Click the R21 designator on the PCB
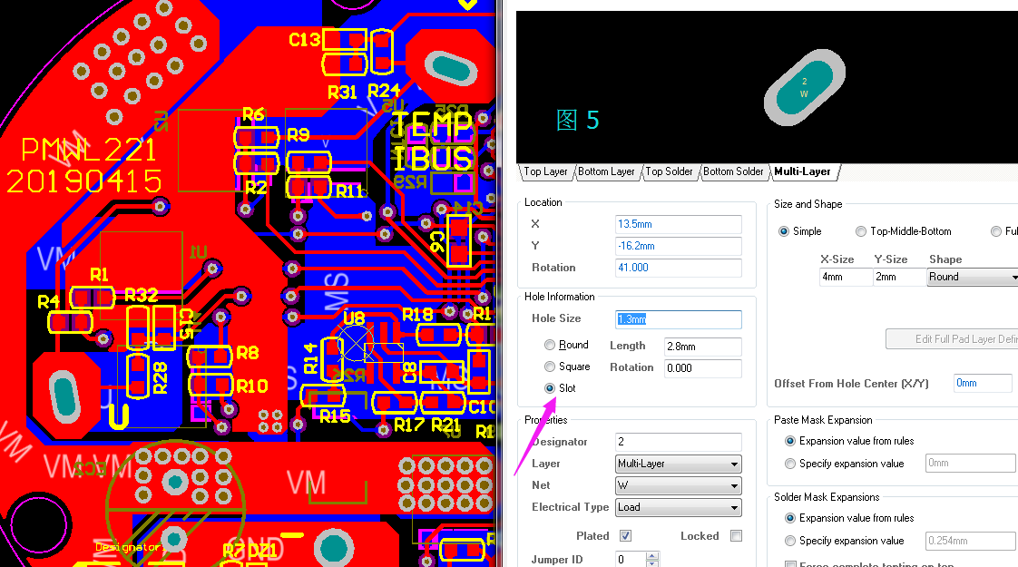1018x567 pixels. (x=445, y=425)
